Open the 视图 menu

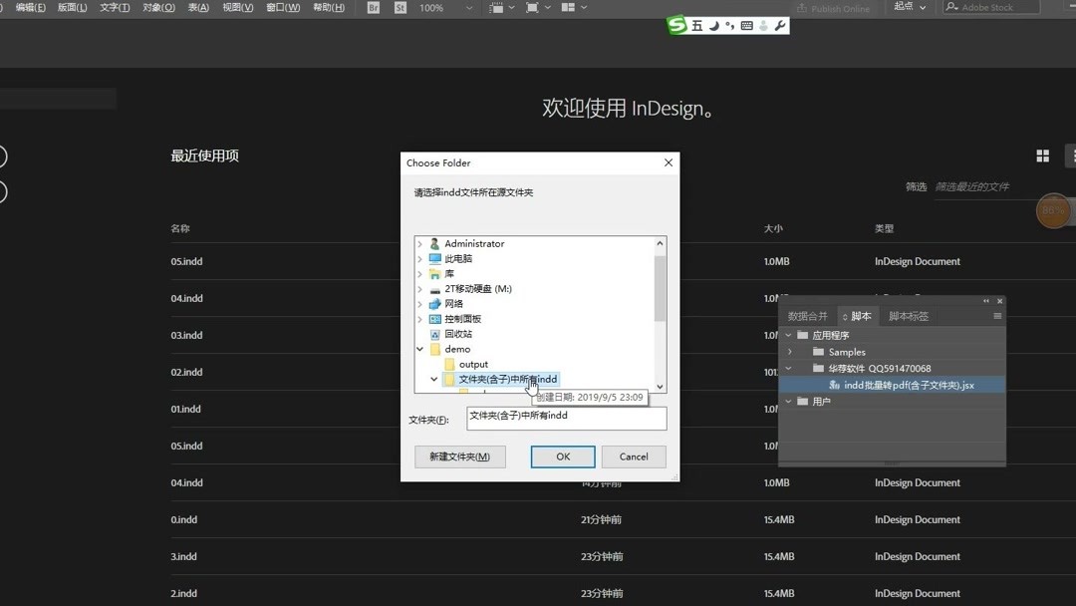(235, 8)
